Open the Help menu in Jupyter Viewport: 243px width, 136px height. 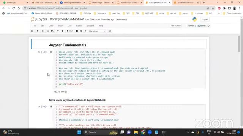[x=101, y=26]
